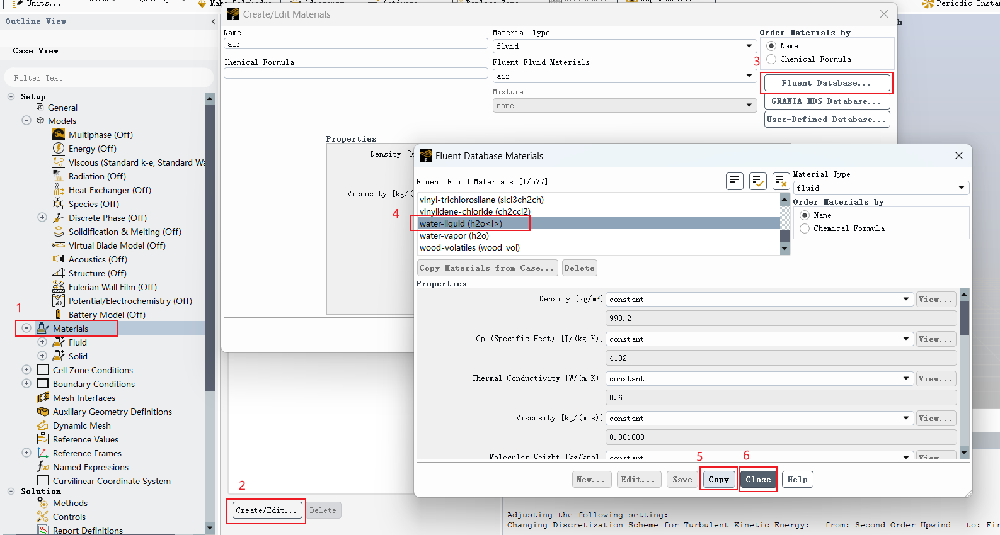This screenshot has width=1000, height=535.
Task: Click the Copy button
Action: (x=718, y=479)
